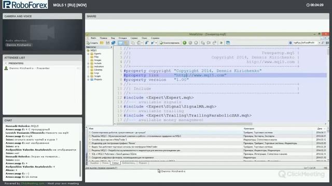332x186 pixels.
Task: Open the Отладка menu
Action: (122, 38)
